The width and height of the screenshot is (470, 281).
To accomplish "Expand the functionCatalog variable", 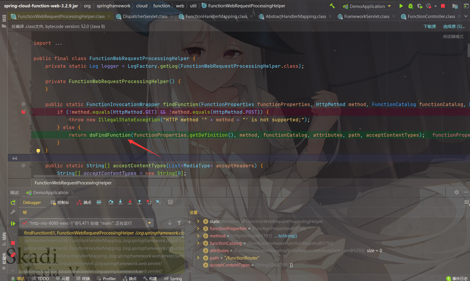I will (x=198, y=243).
